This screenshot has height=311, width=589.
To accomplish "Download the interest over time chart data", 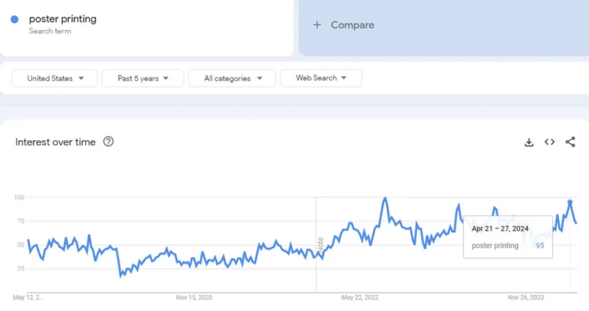I will (528, 142).
